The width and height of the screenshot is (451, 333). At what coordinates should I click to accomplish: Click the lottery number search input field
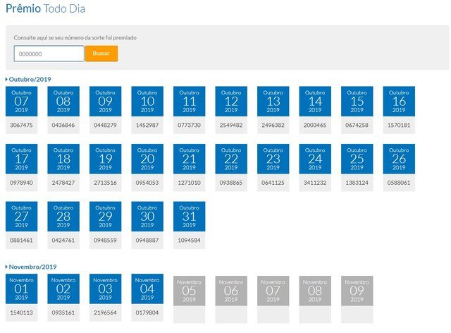tap(49, 54)
